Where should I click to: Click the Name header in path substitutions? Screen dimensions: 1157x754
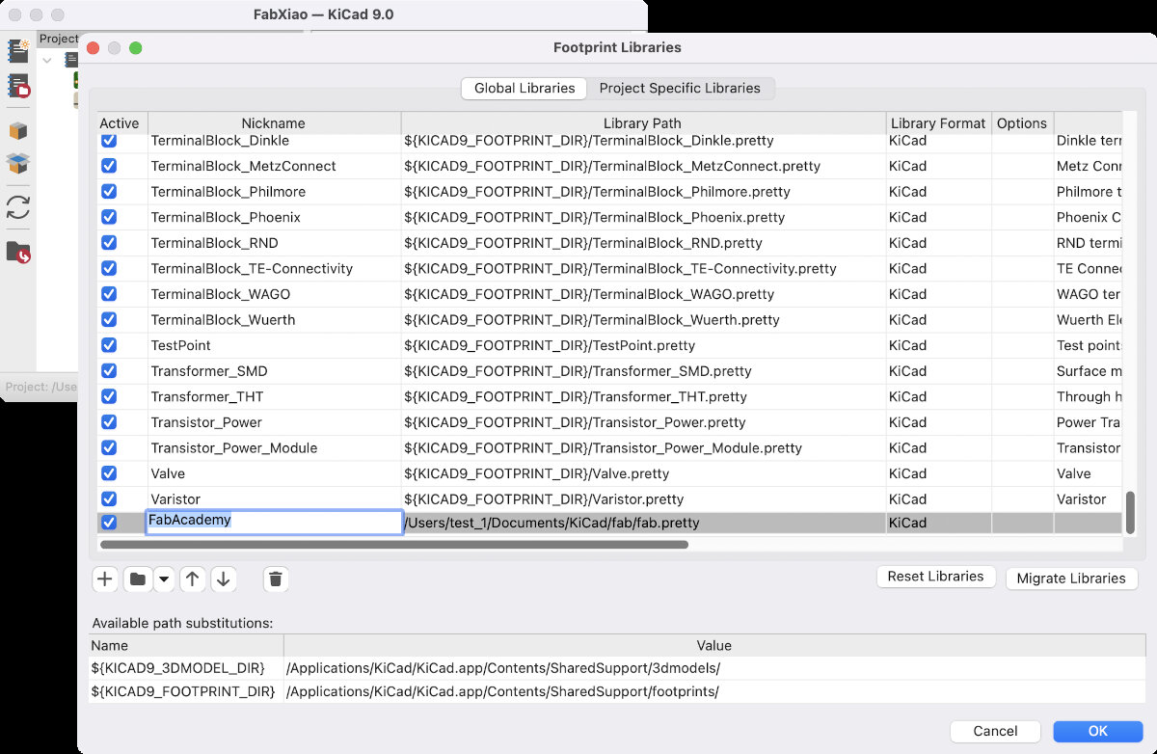pyautogui.click(x=186, y=645)
